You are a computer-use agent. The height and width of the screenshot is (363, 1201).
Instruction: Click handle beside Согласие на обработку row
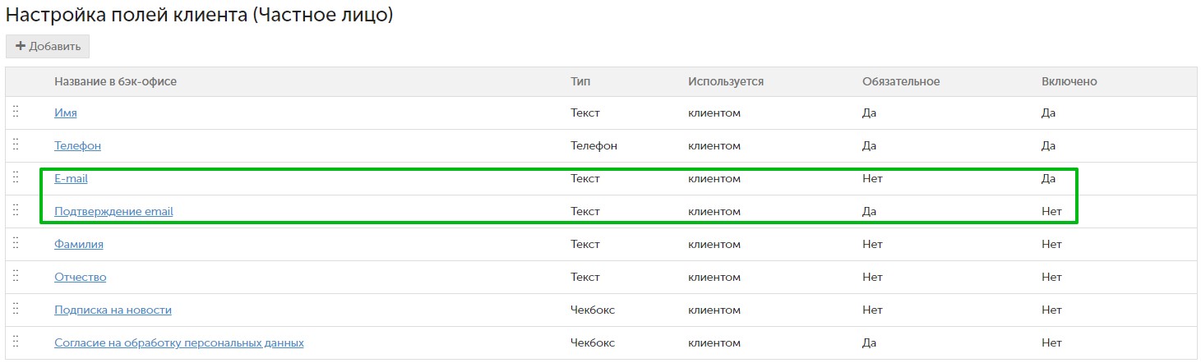tap(16, 342)
